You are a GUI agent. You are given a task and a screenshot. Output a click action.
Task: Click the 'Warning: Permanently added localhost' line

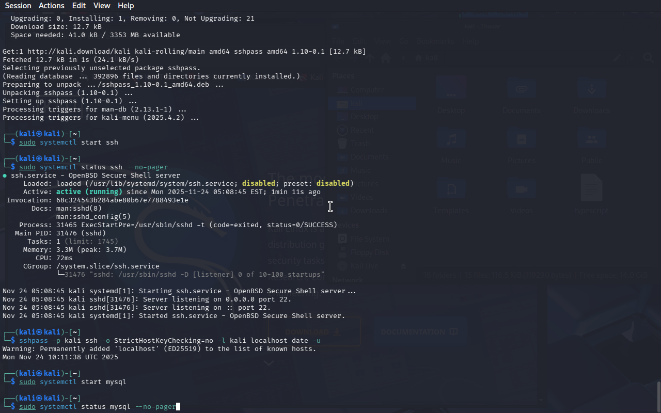(x=159, y=349)
